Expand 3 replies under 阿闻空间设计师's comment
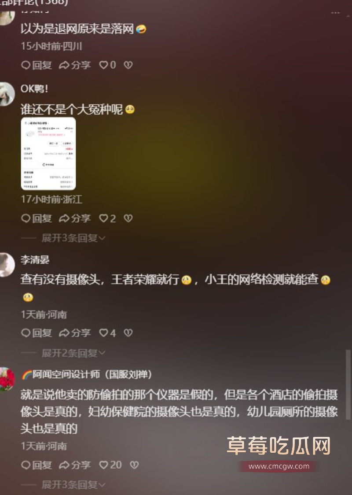Viewport: 352px width, 495px height. pyautogui.click(x=73, y=484)
